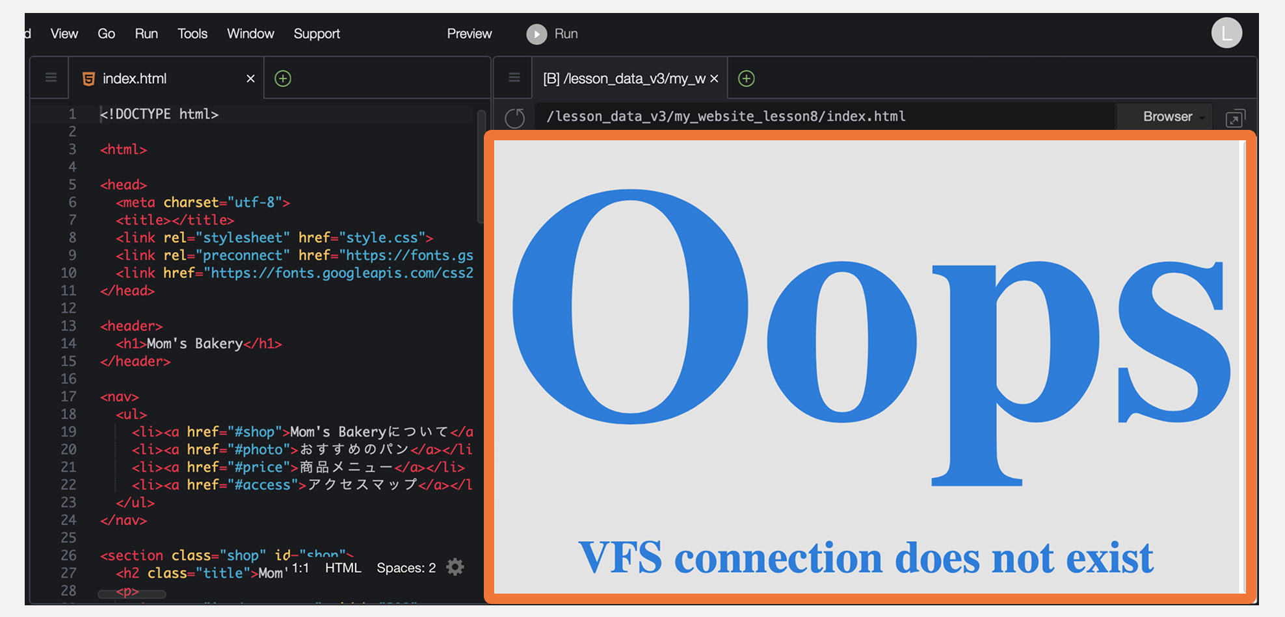Click the preview URL address field
This screenshot has height=617, width=1285.
click(825, 116)
